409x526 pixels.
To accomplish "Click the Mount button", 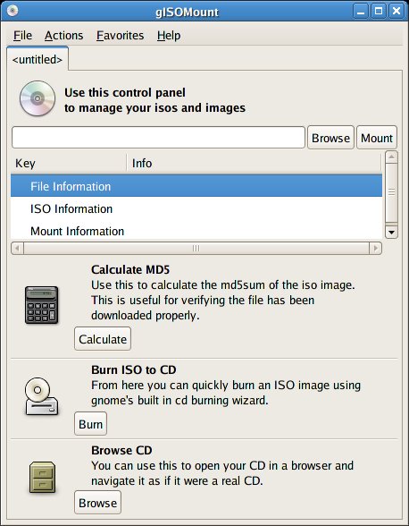I will click(377, 138).
